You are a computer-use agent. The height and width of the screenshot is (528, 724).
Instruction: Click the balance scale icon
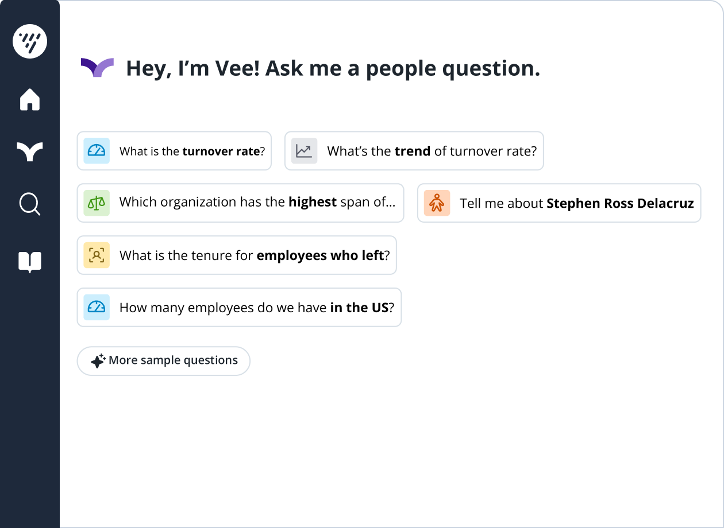pos(97,203)
